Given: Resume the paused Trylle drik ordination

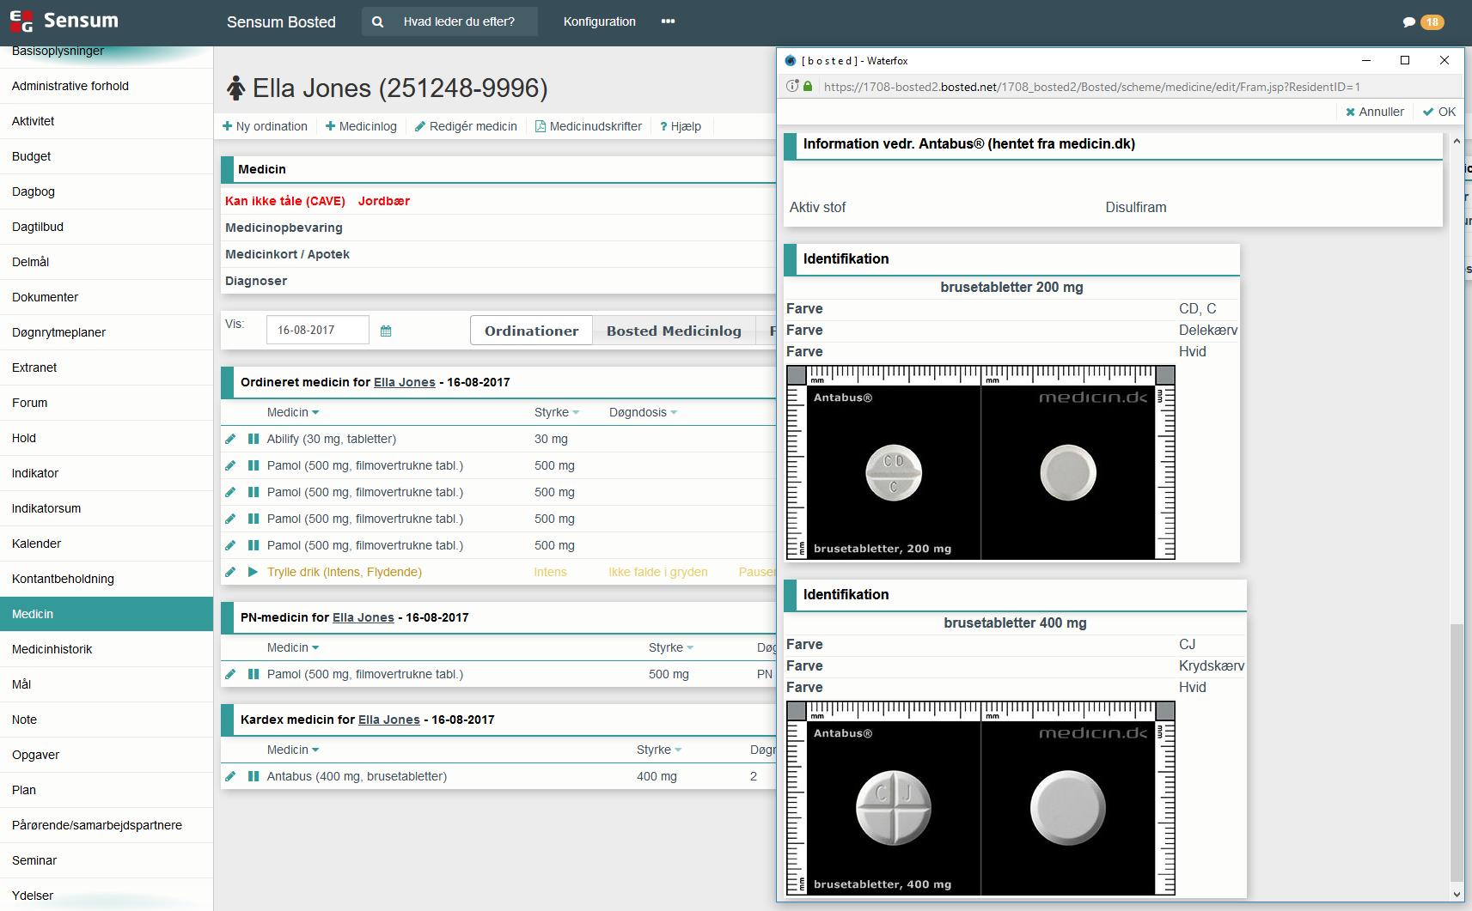Looking at the screenshot, I should pyautogui.click(x=253, y=572).
